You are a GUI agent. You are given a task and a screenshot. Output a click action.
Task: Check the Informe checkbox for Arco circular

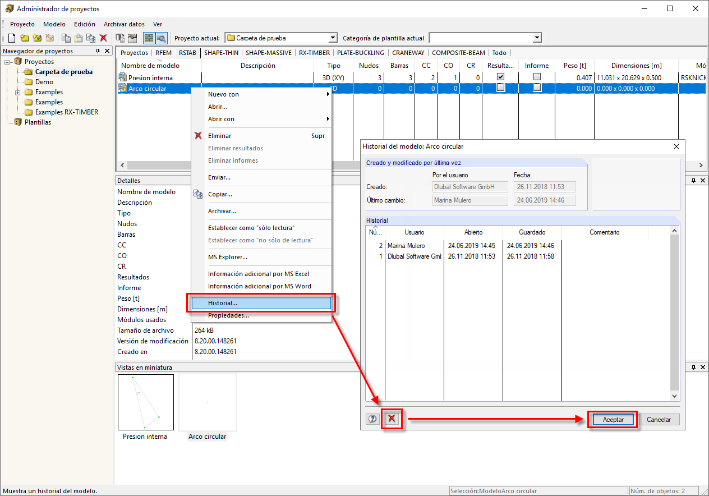pos(536,88)
